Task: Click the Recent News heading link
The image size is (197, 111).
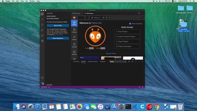Action: tap(111, 53)
